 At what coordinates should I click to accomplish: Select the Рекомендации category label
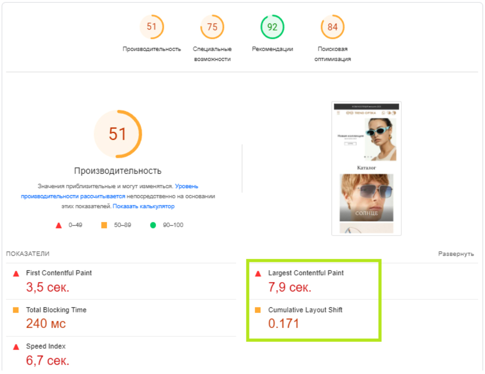tap(272, 49)
